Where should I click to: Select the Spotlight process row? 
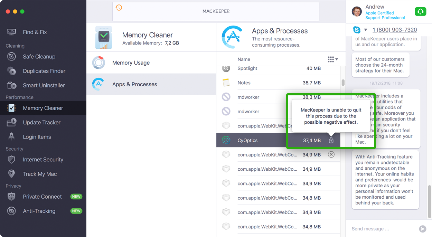coord(278,68)
